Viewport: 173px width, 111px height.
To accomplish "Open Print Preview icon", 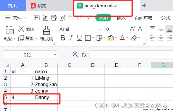I will 62,18.
